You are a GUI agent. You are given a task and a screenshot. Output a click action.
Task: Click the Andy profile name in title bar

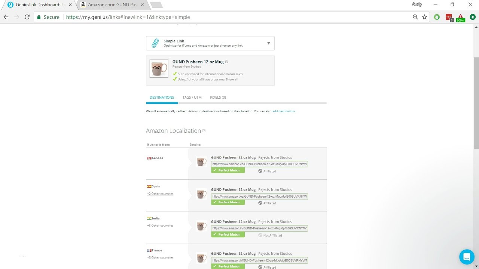point(417,4)
